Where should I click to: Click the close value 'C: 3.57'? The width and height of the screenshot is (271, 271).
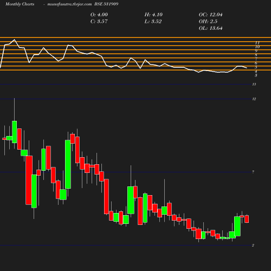pyautogui.click(x=99, y=22)
